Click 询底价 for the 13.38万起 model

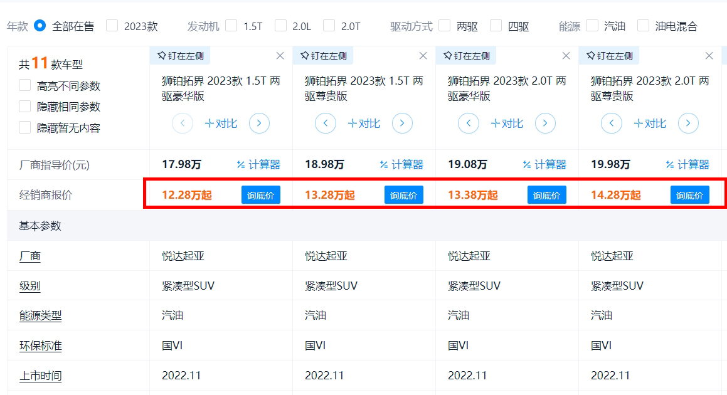tap(546, 195)
